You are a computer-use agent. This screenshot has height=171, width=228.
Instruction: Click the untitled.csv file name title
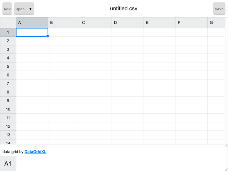point(124,9)
